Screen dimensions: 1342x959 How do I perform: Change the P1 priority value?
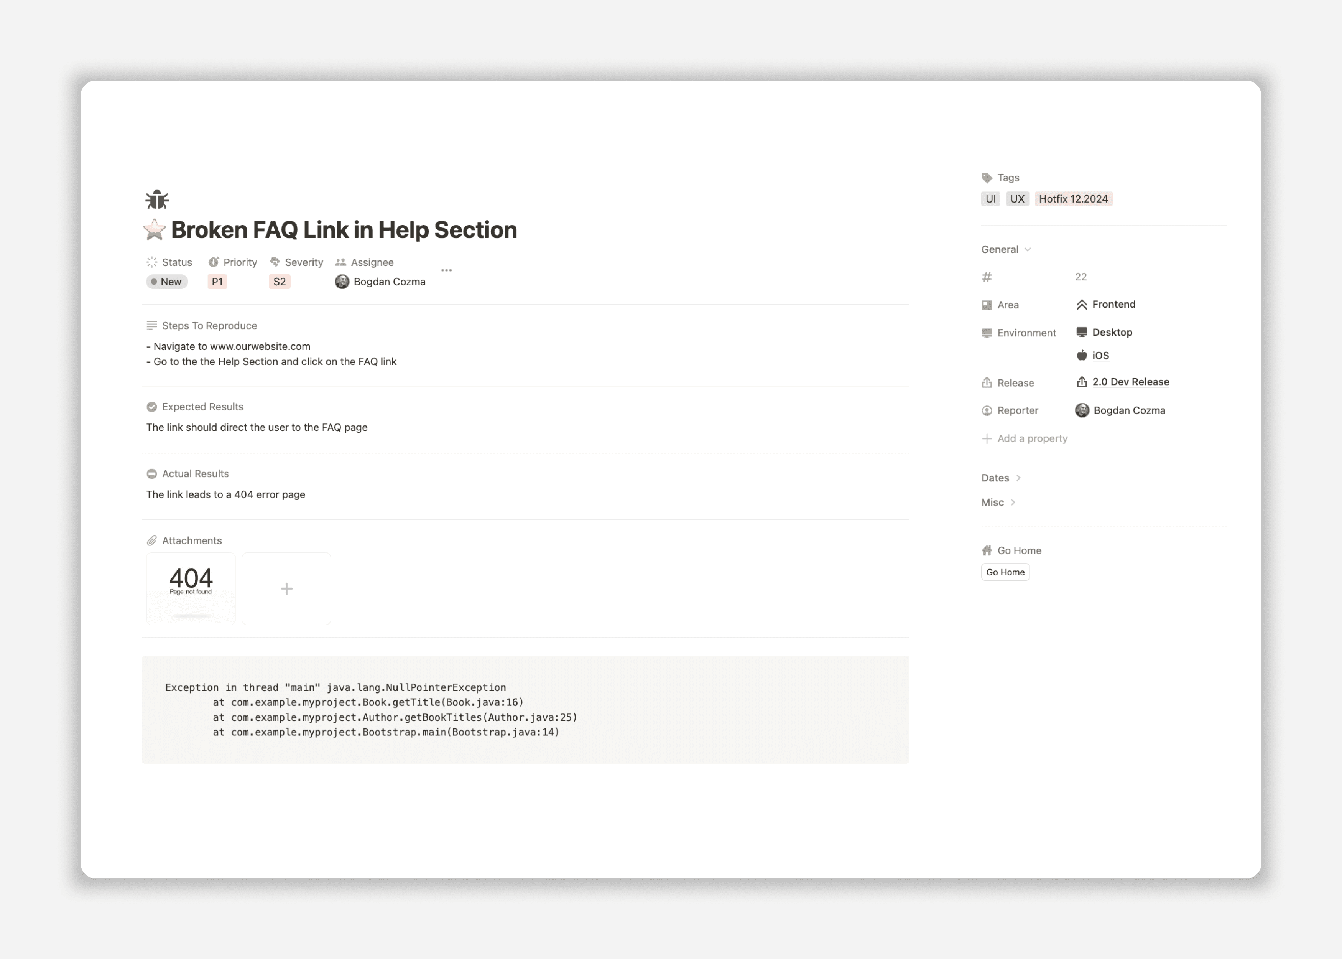pyautogui.click(x=217, y=282)
